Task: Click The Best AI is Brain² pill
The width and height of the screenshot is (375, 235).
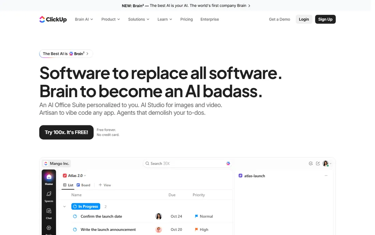Action: point(66,54)
